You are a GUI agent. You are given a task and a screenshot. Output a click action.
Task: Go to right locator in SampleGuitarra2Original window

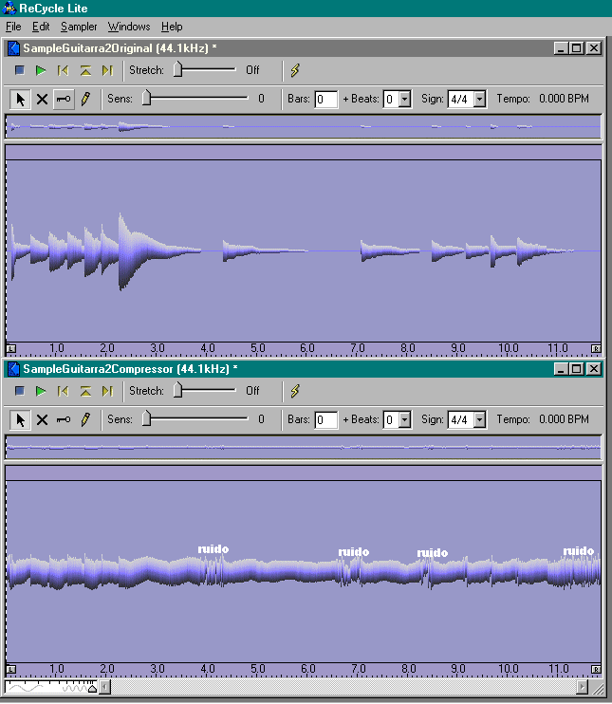click(x=107, y=70)
